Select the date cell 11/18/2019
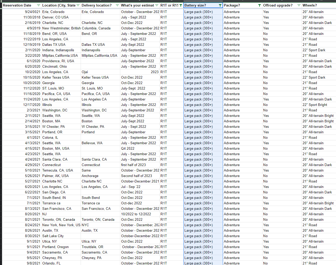 (x=22, y=34)
